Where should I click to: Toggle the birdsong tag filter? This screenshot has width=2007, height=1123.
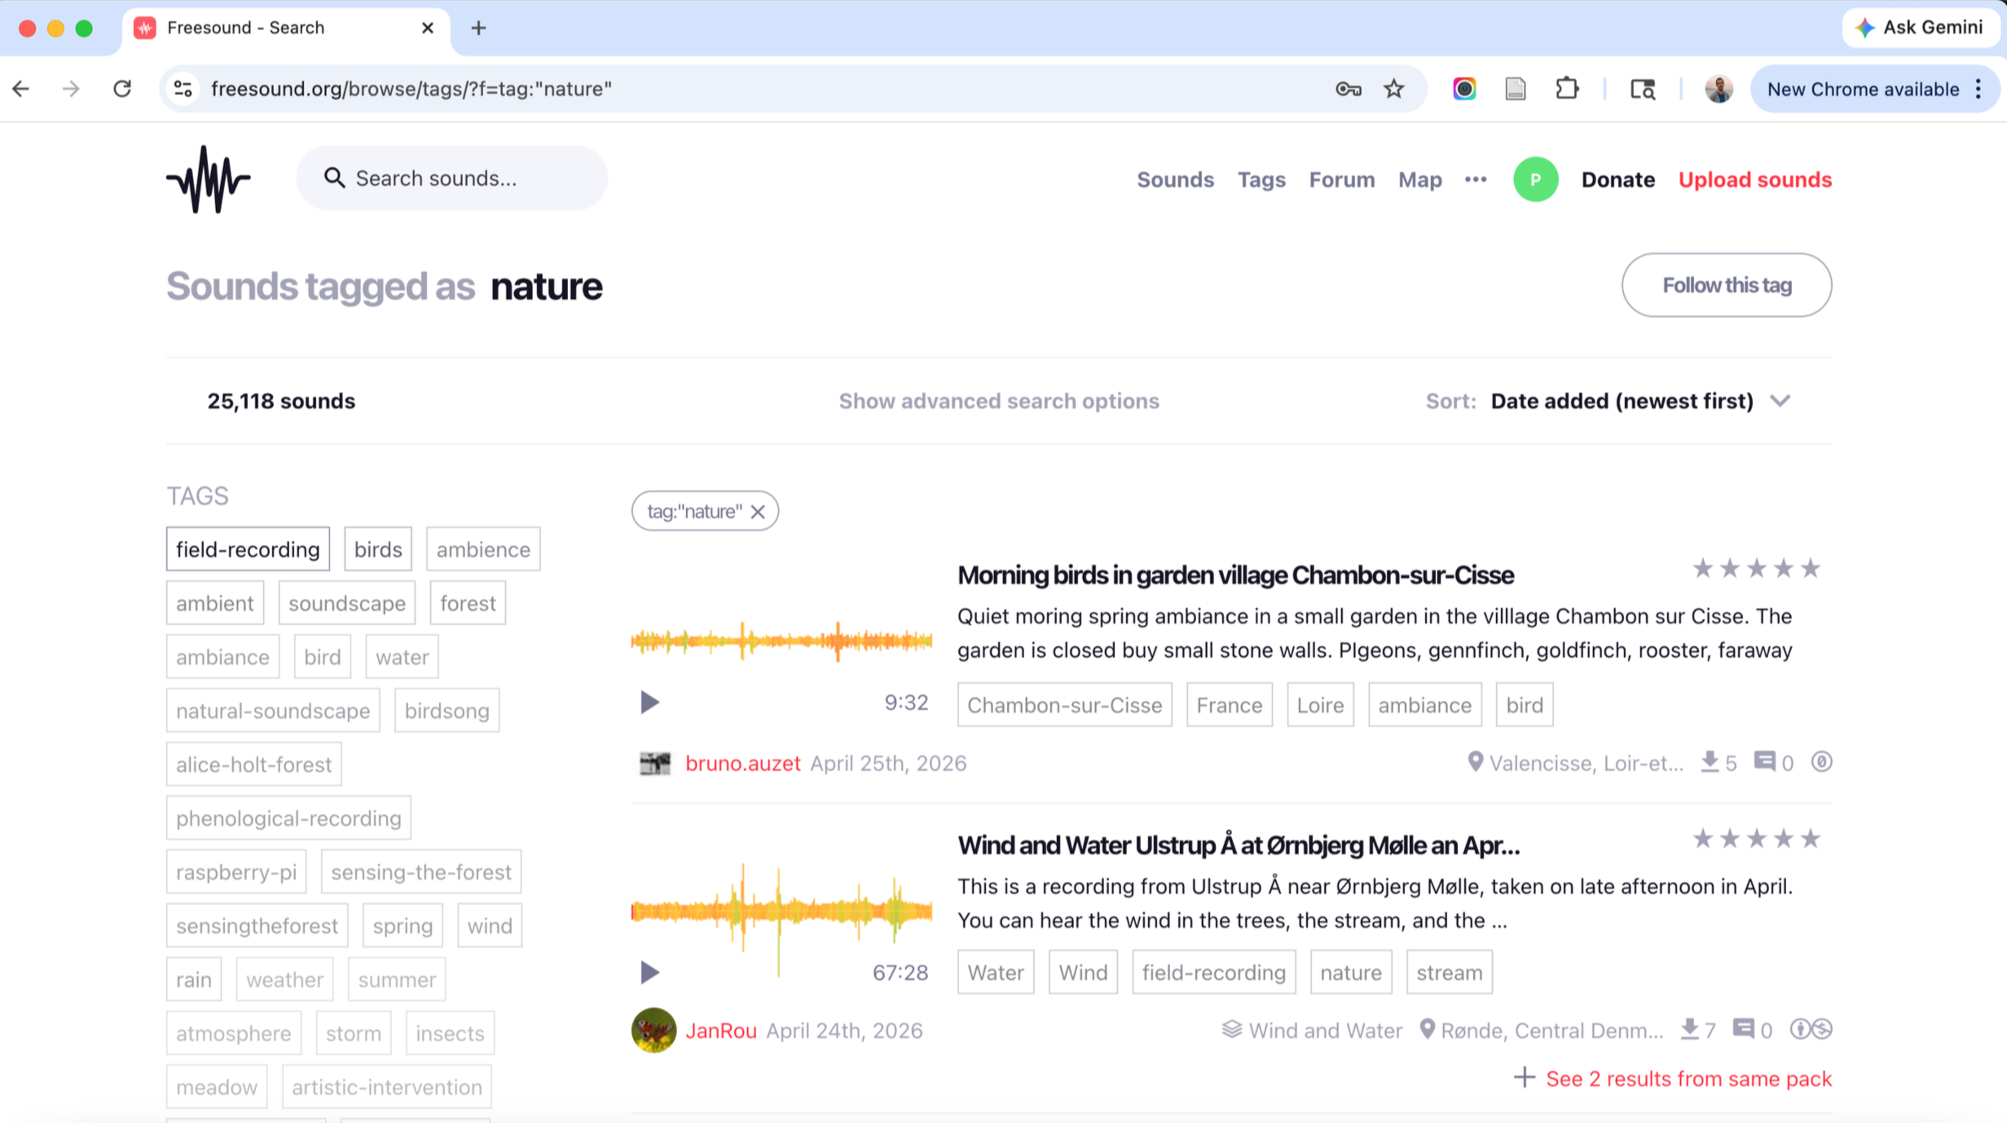coord(447,711)
